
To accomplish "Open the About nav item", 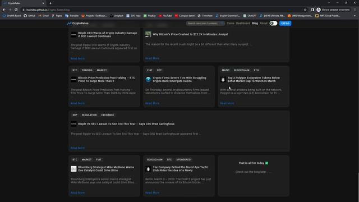I will point(264,24).
